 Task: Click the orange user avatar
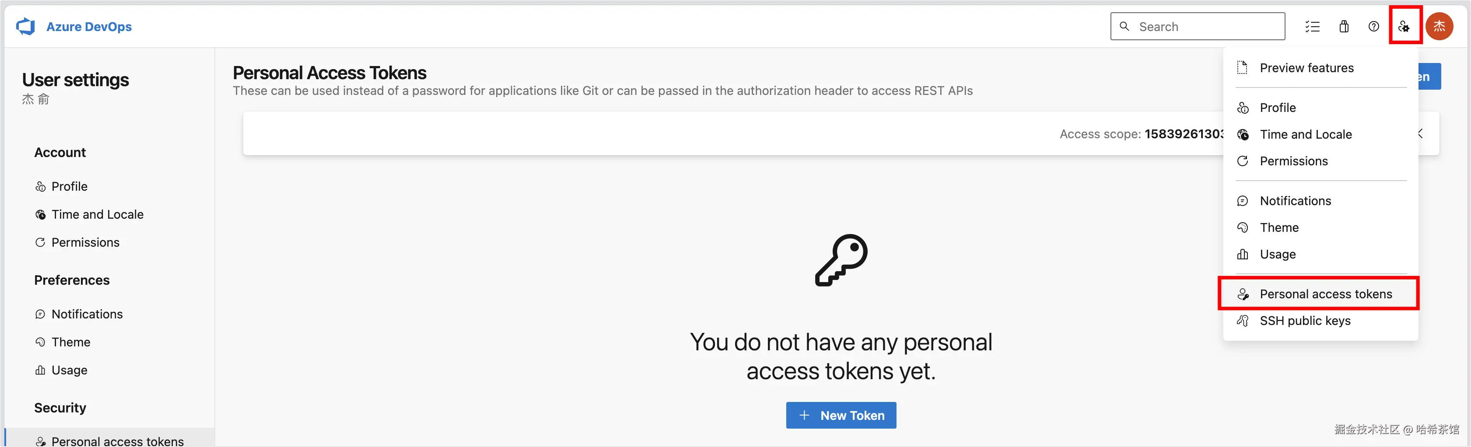(x=1439, y=26)
